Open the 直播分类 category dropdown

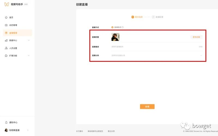(157, 55)
